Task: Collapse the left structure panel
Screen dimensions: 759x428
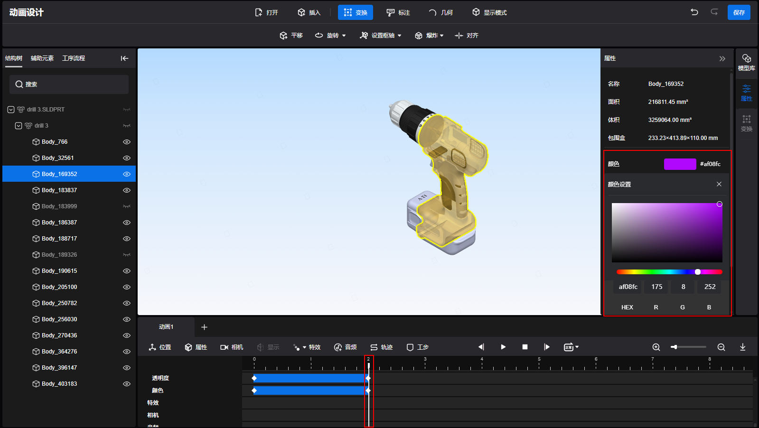Action: click(124, 58)
